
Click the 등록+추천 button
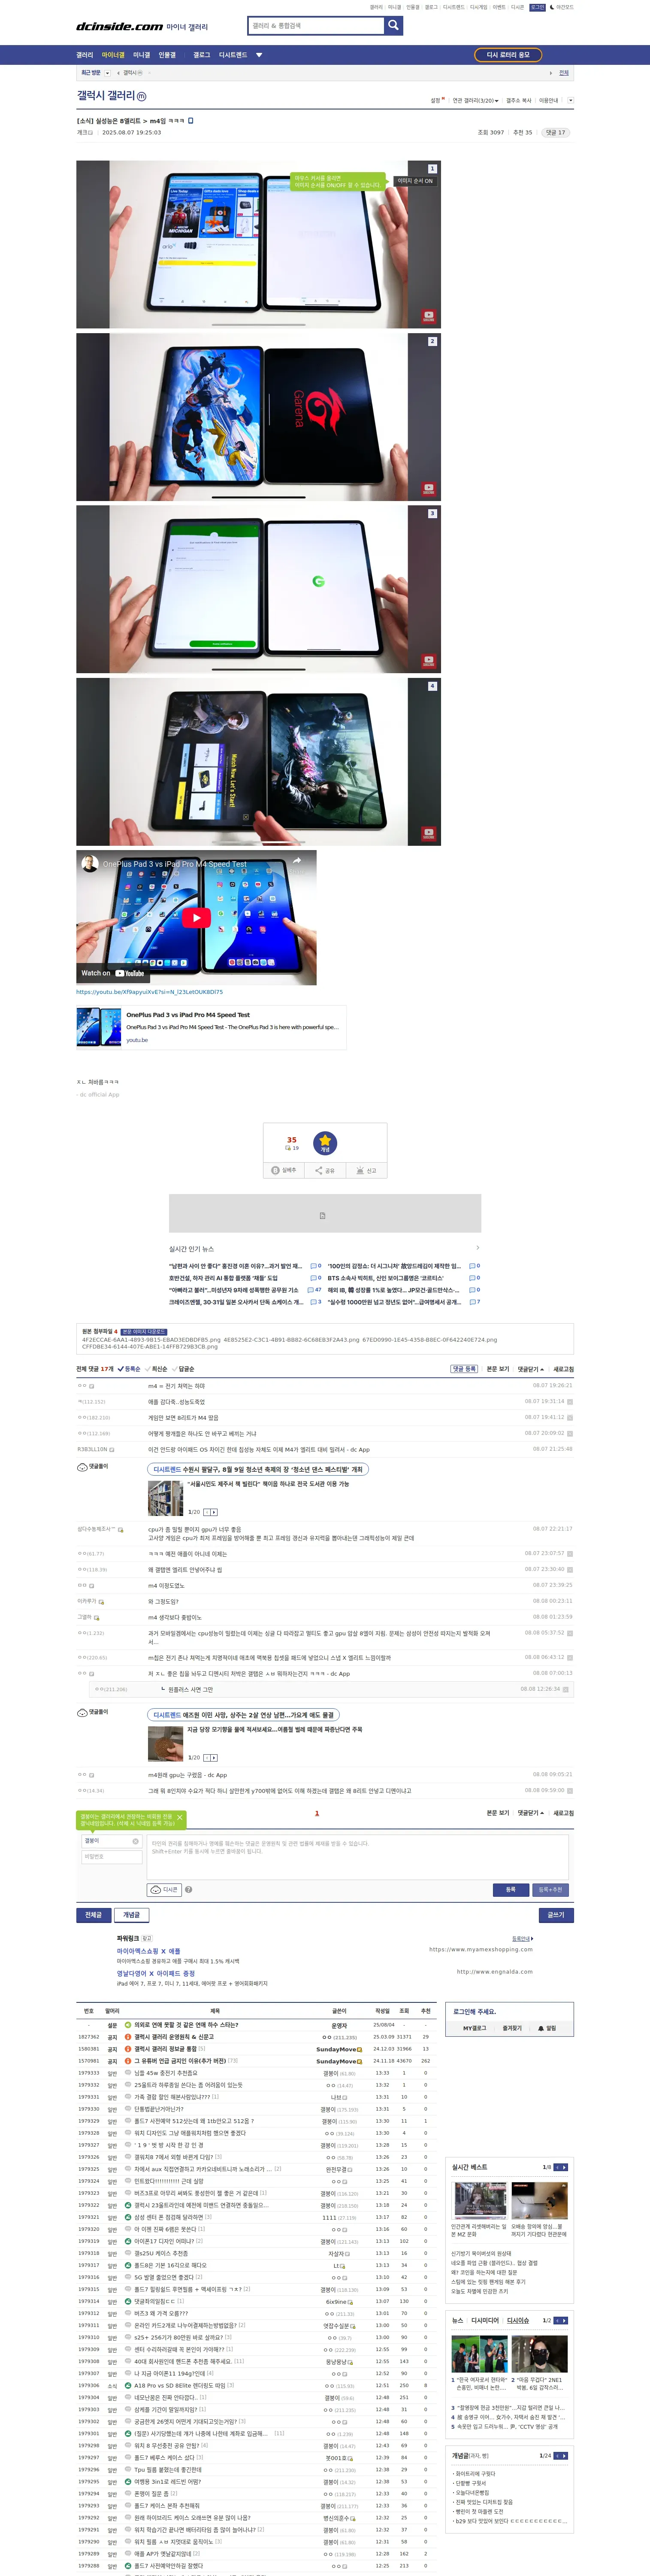click(550, 1889)
